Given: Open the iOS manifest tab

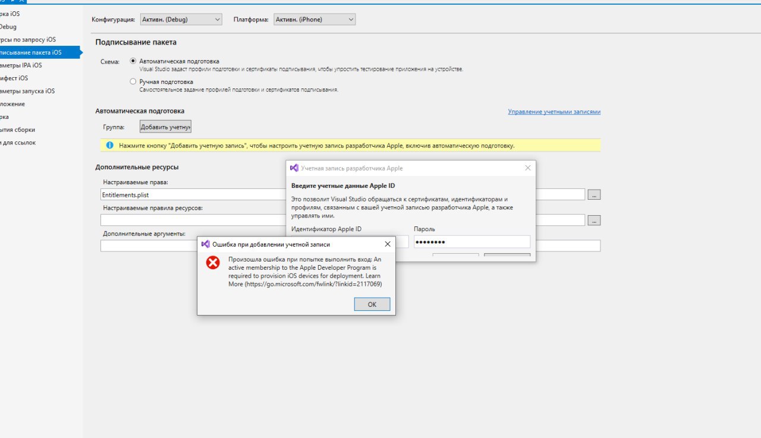Looking at the screenshot, I should click(x=14, y=78).
